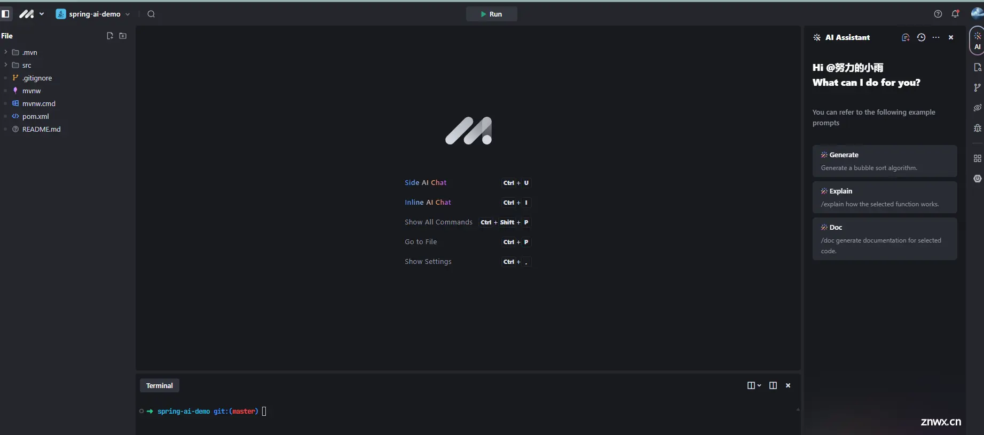Click the File panel header label
The width and height of the screenshot is (984, 435).
[x=7, y=36]
